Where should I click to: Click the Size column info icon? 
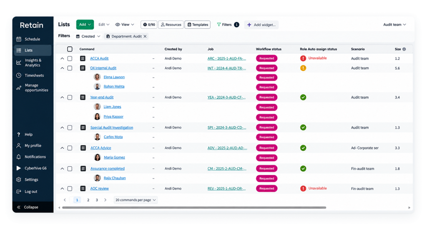pos(404,49)
